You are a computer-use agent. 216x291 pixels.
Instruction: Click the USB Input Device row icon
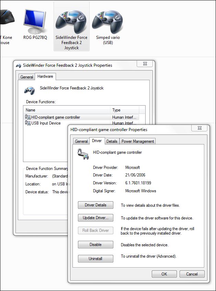[x=28, y=123]
